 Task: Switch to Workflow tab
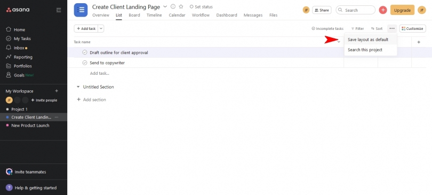tap(201, 15)
